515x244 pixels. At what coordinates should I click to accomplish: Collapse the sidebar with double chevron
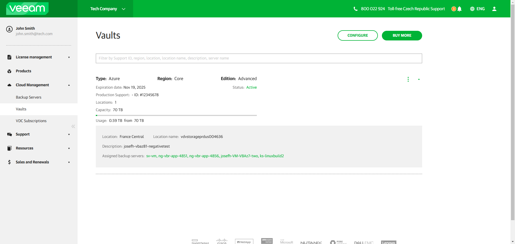pyautogui.click(x=73, y=126)
